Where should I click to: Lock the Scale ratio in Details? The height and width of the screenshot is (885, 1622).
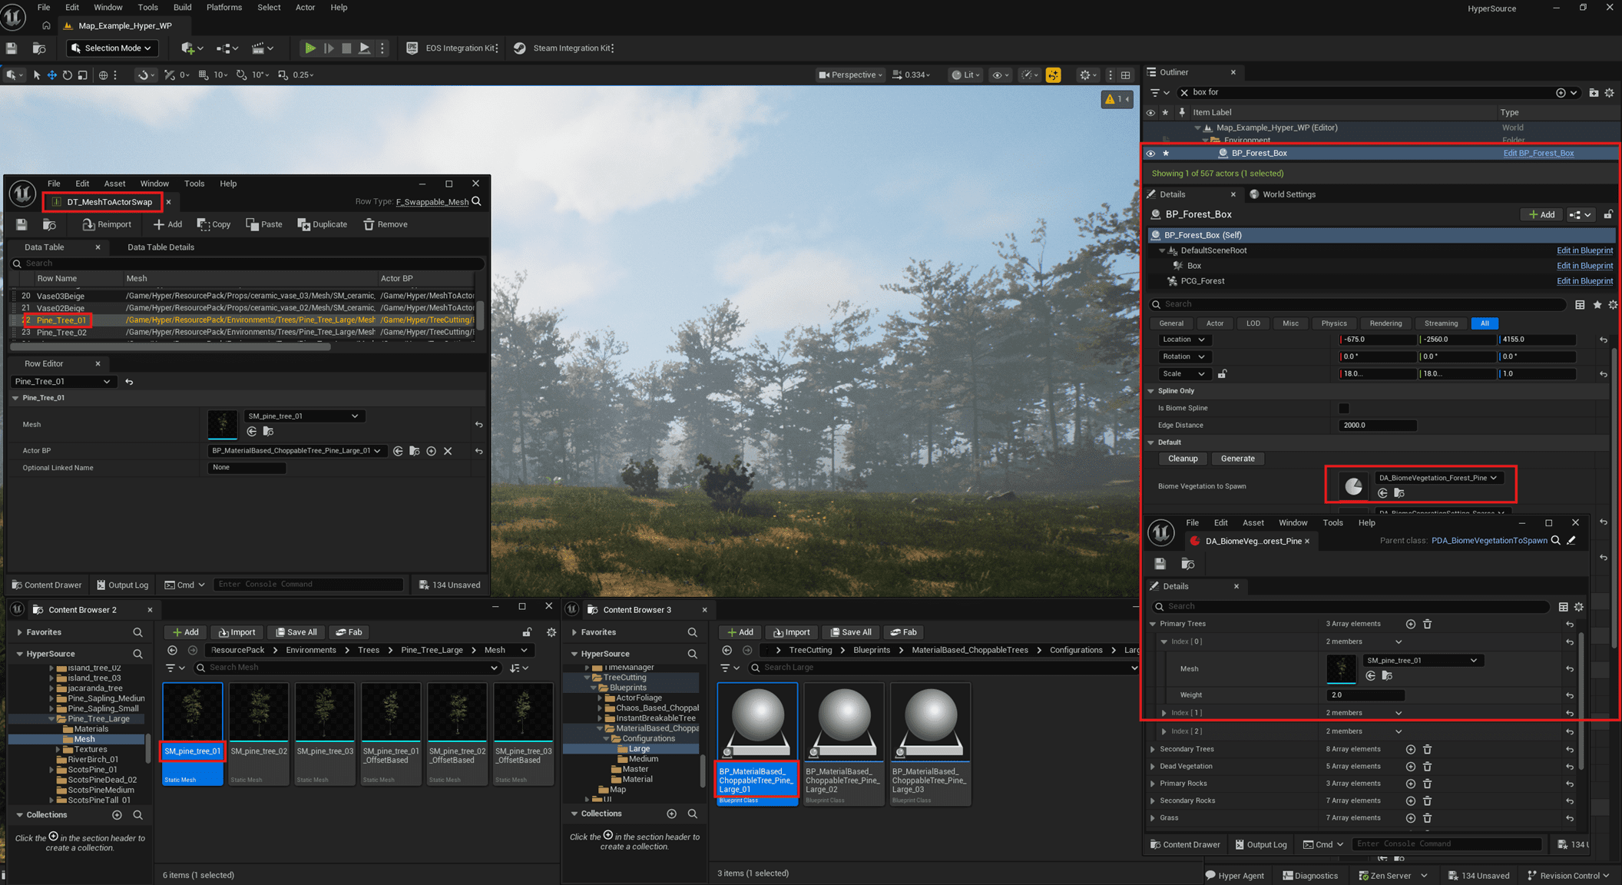coord(1223,374)
